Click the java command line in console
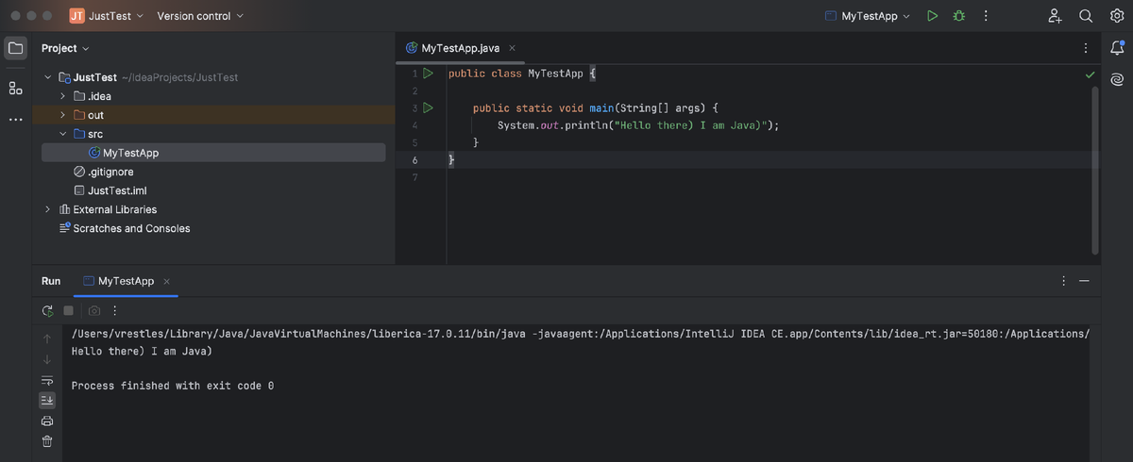The height and width of the screenshot is (462, 1133). click(581, 334)
